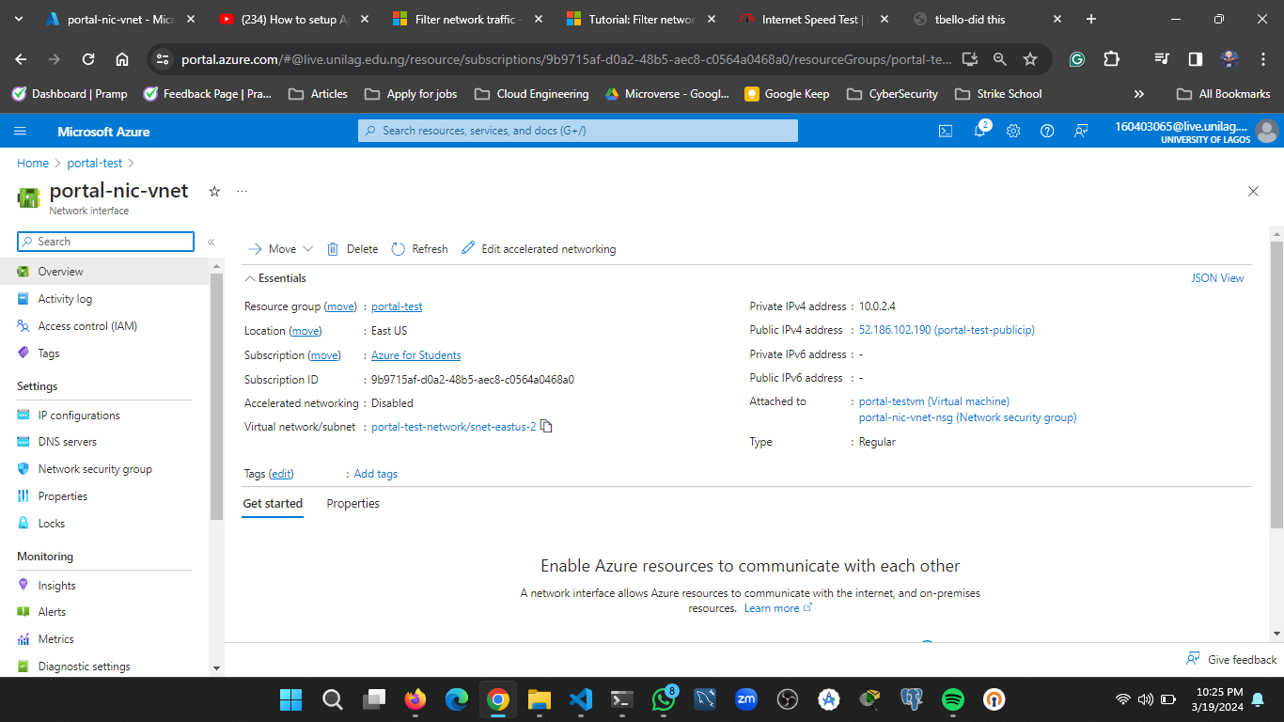Open Spotify from the taskbar
This screenshot has height=722, width=1284.
tap(953, 699)
